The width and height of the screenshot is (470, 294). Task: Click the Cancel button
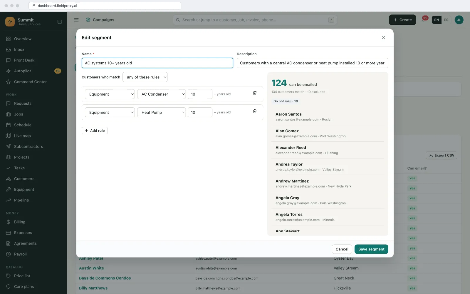click(342, 249)
